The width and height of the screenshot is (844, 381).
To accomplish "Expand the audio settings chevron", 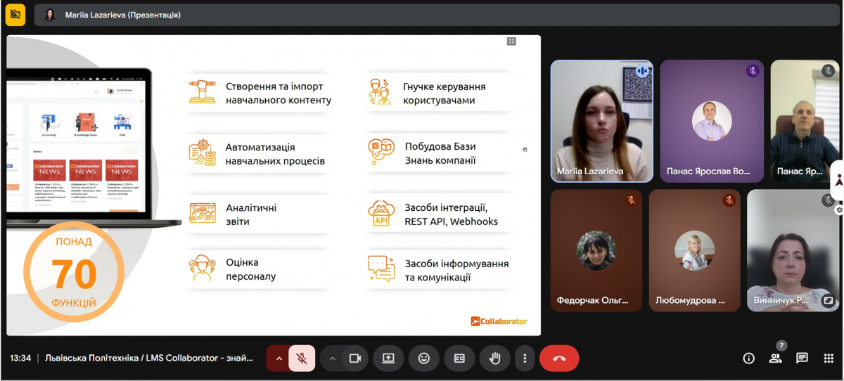I will (x=279, y=359).
